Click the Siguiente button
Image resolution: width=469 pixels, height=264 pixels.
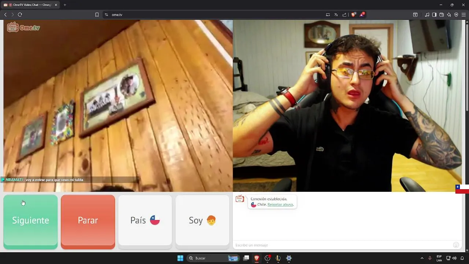(30, 222)
